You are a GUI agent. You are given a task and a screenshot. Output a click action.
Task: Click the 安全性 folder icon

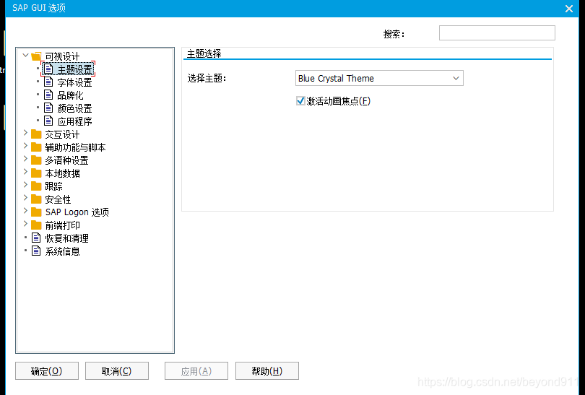36,199
